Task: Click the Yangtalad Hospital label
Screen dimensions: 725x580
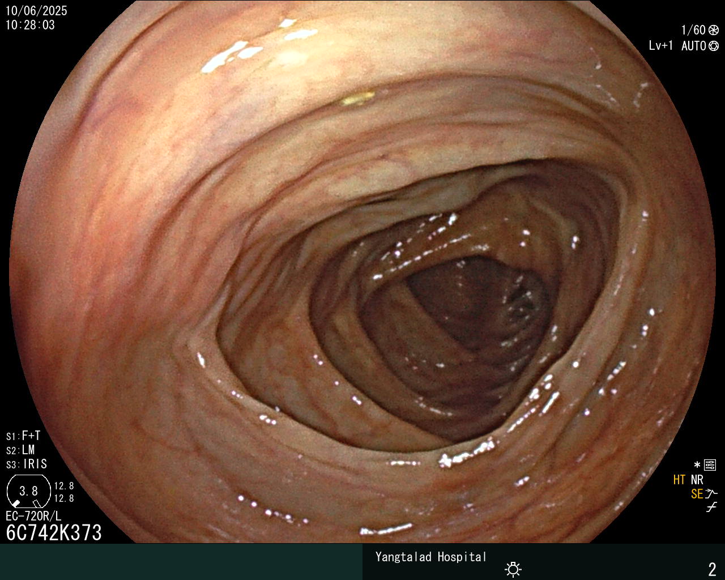Action: pos(431,557)
